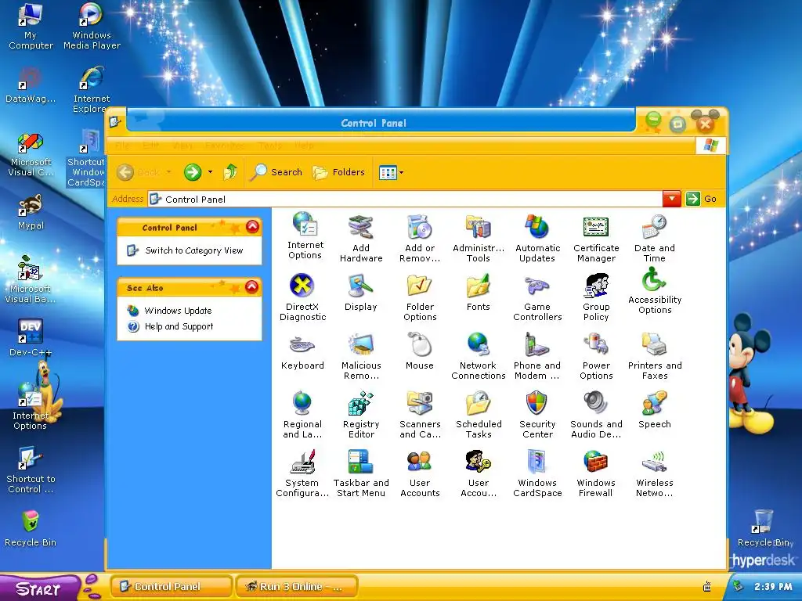Open the Tools menu
The image size is (802, 601).
[x=269, y=146]
